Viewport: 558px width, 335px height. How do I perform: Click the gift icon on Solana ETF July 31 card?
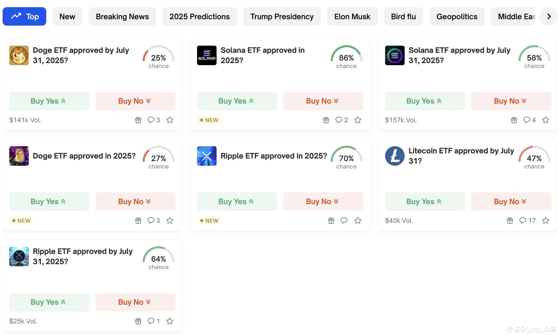tap(514, 120)
